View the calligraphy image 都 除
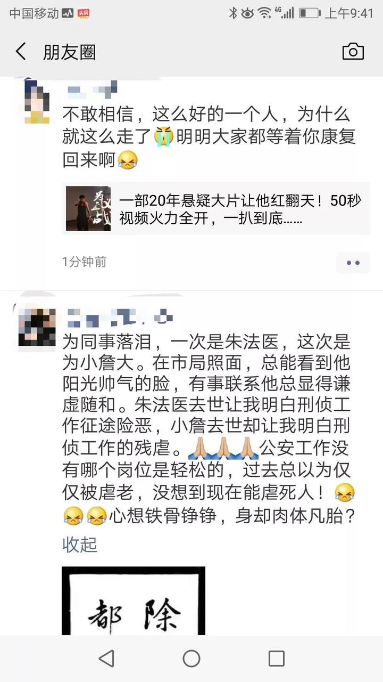The image size is (383, 682). (134, 601)
